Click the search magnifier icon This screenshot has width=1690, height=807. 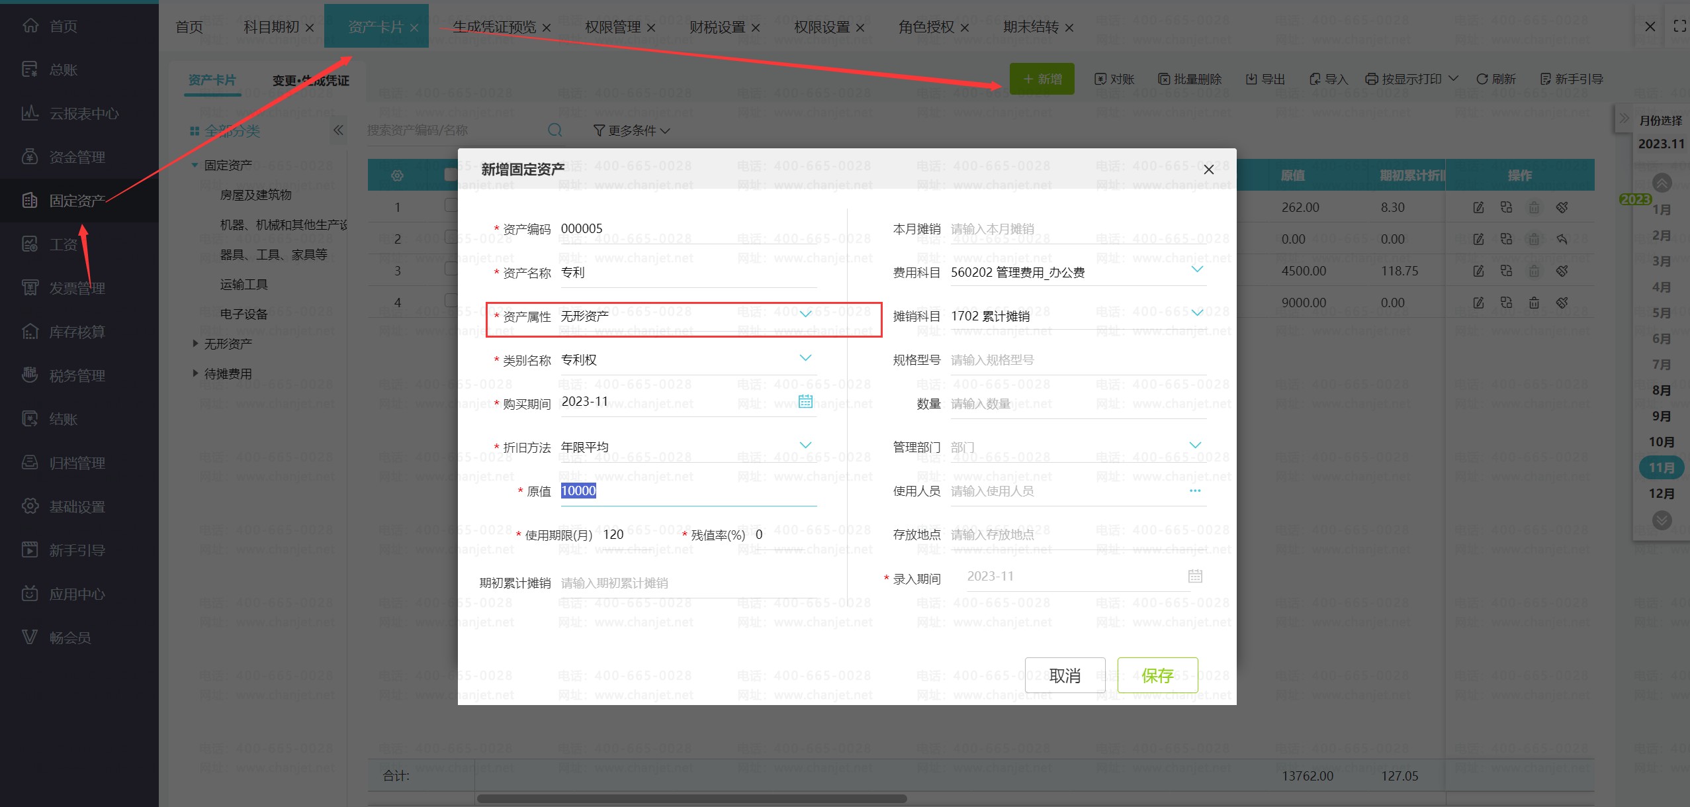[x=555, y=130]
